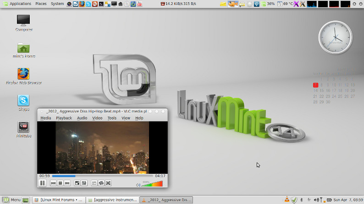Open VLC Media menu
The width and height of the screenshot is (364, 204).
point(45,118)
